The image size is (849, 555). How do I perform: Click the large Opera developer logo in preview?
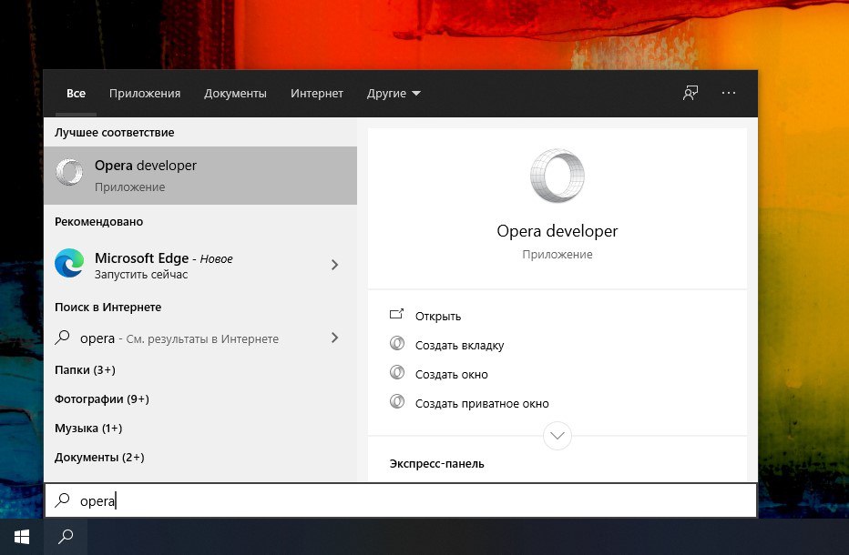click(557, 176)
